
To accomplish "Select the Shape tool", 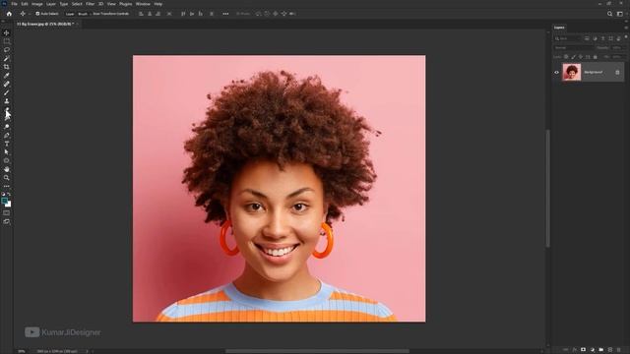I will pyautogui.click(x=7, y=160).
